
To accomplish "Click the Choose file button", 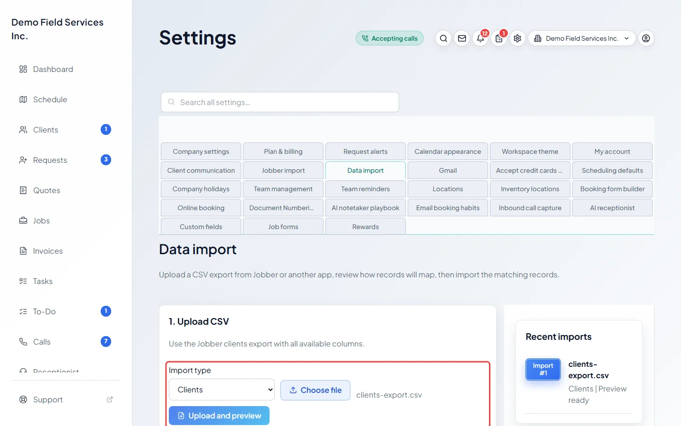I will (x=315, y=390).
